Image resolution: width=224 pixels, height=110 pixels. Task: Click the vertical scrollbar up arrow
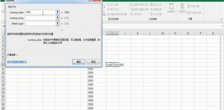coord(222,33)
